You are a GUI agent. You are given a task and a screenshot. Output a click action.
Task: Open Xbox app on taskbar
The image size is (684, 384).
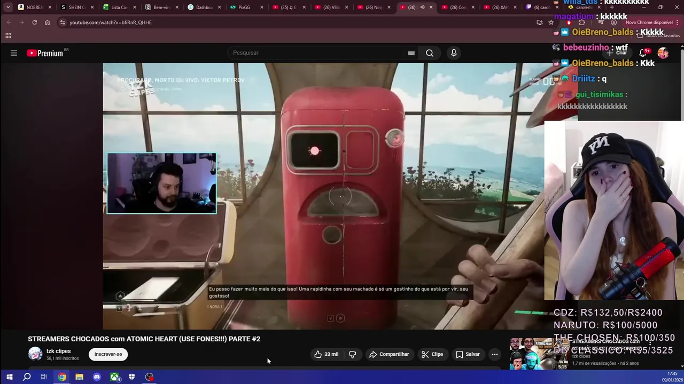(114, 377)
